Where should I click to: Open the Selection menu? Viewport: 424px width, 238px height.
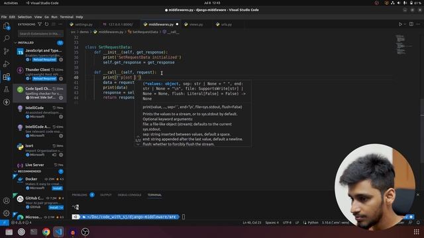25,17
